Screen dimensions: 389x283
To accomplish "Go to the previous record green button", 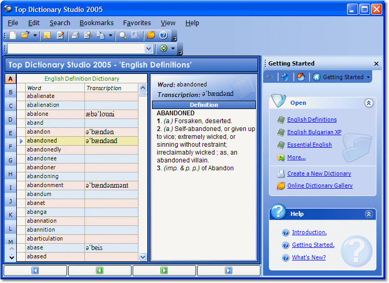I will click(100, 270).
